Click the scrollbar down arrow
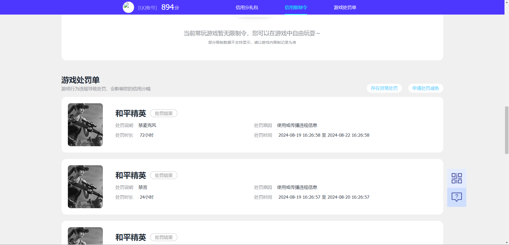The width and height of the screenshot is (509, 245). click(x=507, y=243)
